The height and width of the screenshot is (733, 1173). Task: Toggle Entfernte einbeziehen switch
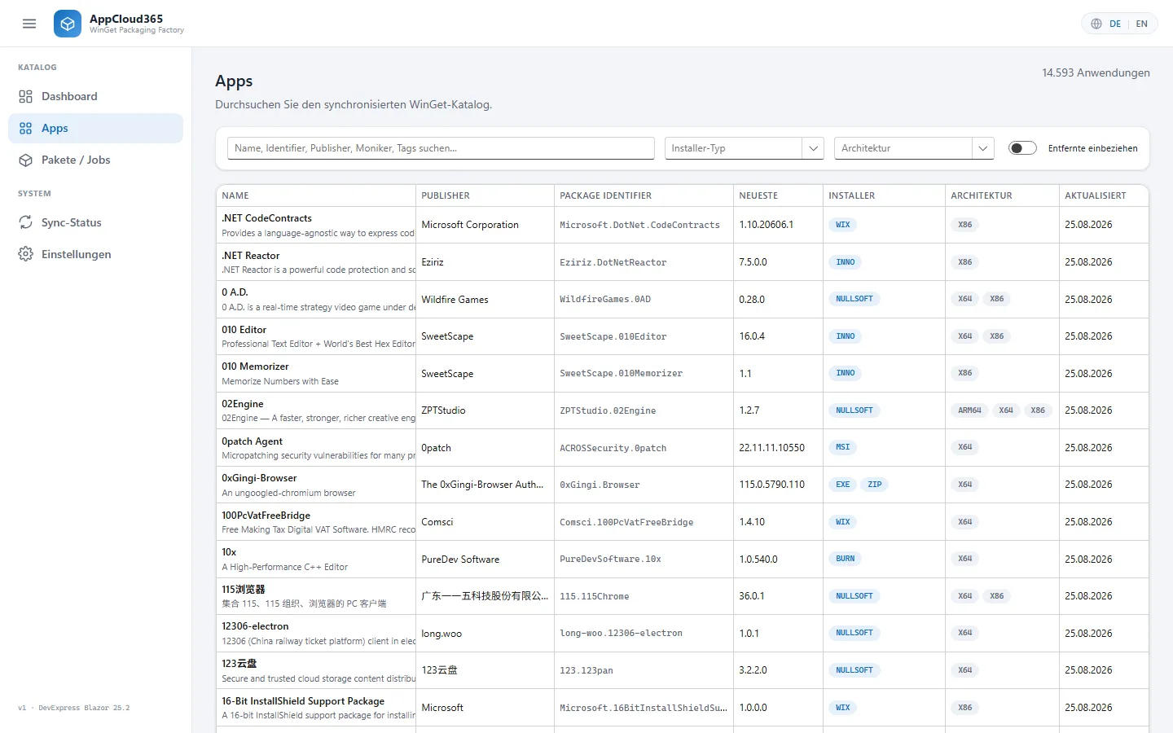tap(1022, 148)
